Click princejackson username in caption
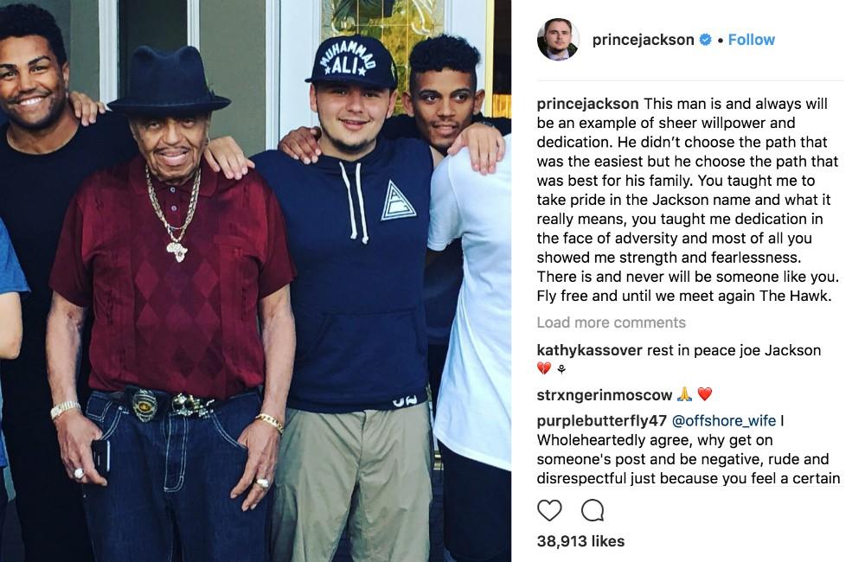The width and height of the screenshot is (865, 562). pos(587,104)
